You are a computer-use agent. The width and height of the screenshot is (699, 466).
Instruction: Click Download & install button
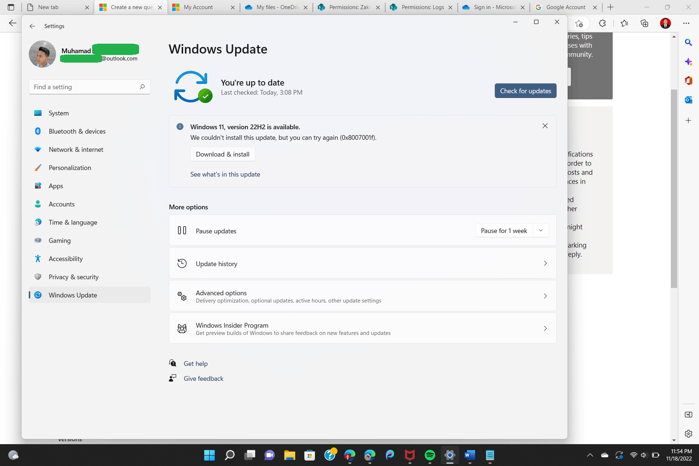pos(222,154)
